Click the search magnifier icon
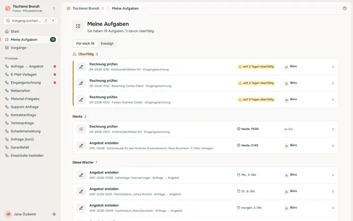The image size is (353, 221). click(8, 21)
